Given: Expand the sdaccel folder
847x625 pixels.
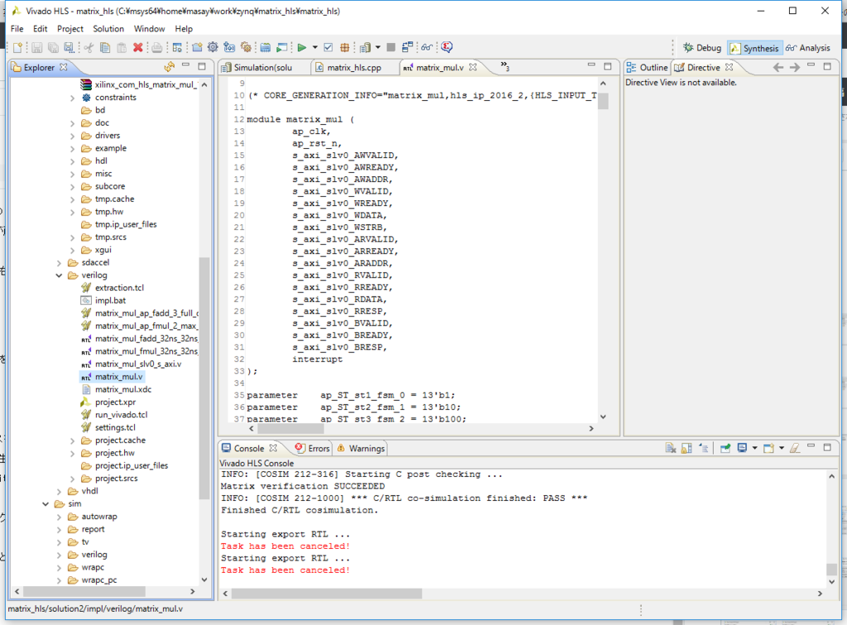Looking at the screenshot, I should tap(59, 263).
